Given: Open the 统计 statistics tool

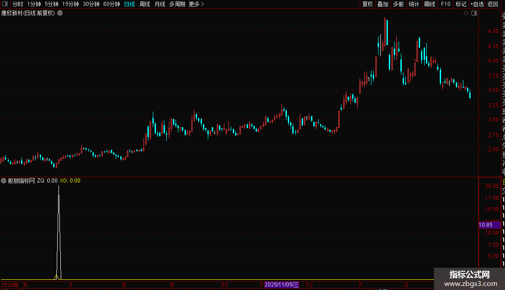Looking at the screenshot, I should [x=414, y=4].
